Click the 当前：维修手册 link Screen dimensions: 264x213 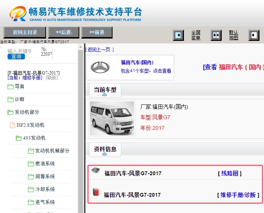point(25,78)
